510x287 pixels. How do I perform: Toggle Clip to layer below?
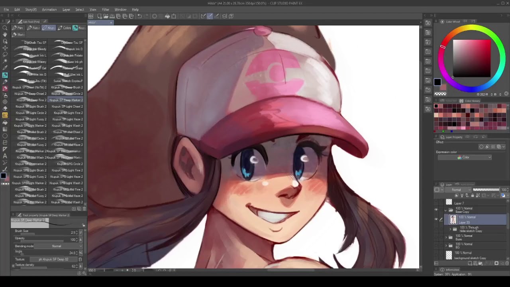coord(457,196)
